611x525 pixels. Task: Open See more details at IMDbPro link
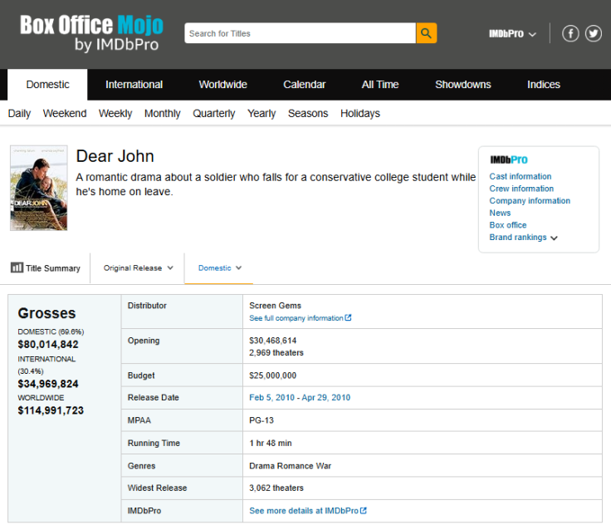307,511
